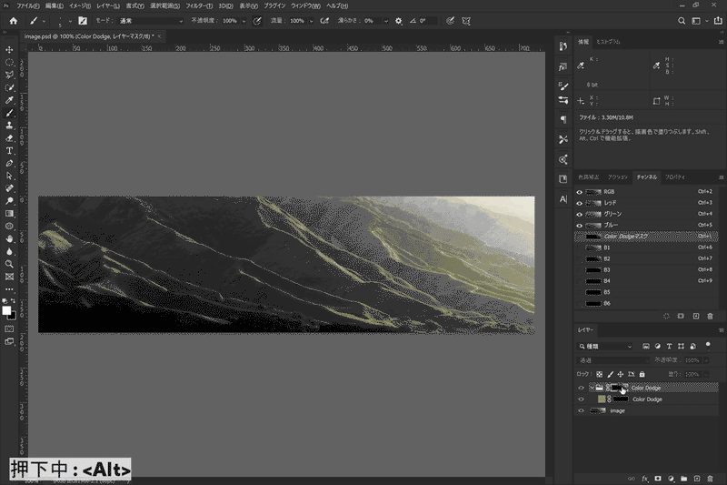Open the Paragraph panel icon in the dock
This screenshot has height=485, width=727.
tap(563, 120)
